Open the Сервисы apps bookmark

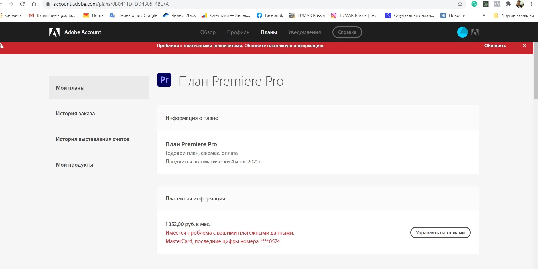pyautogui.click(x=11, y=15)
